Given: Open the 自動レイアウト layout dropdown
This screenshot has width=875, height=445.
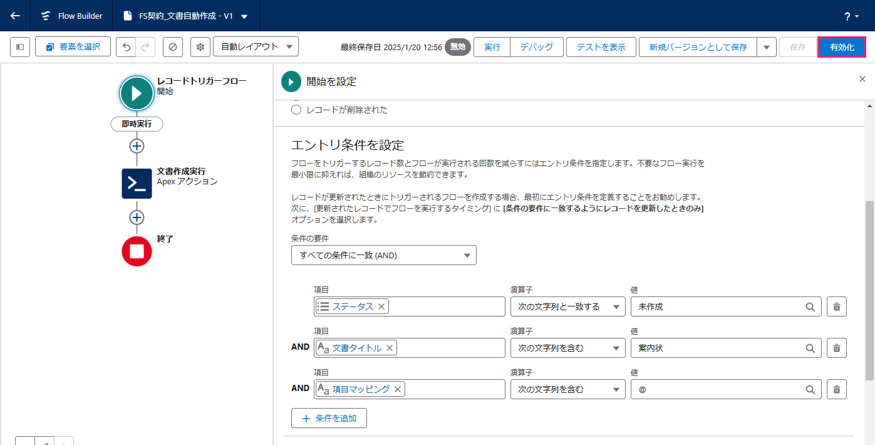Looking at the screenshot, I should point(256,46).
